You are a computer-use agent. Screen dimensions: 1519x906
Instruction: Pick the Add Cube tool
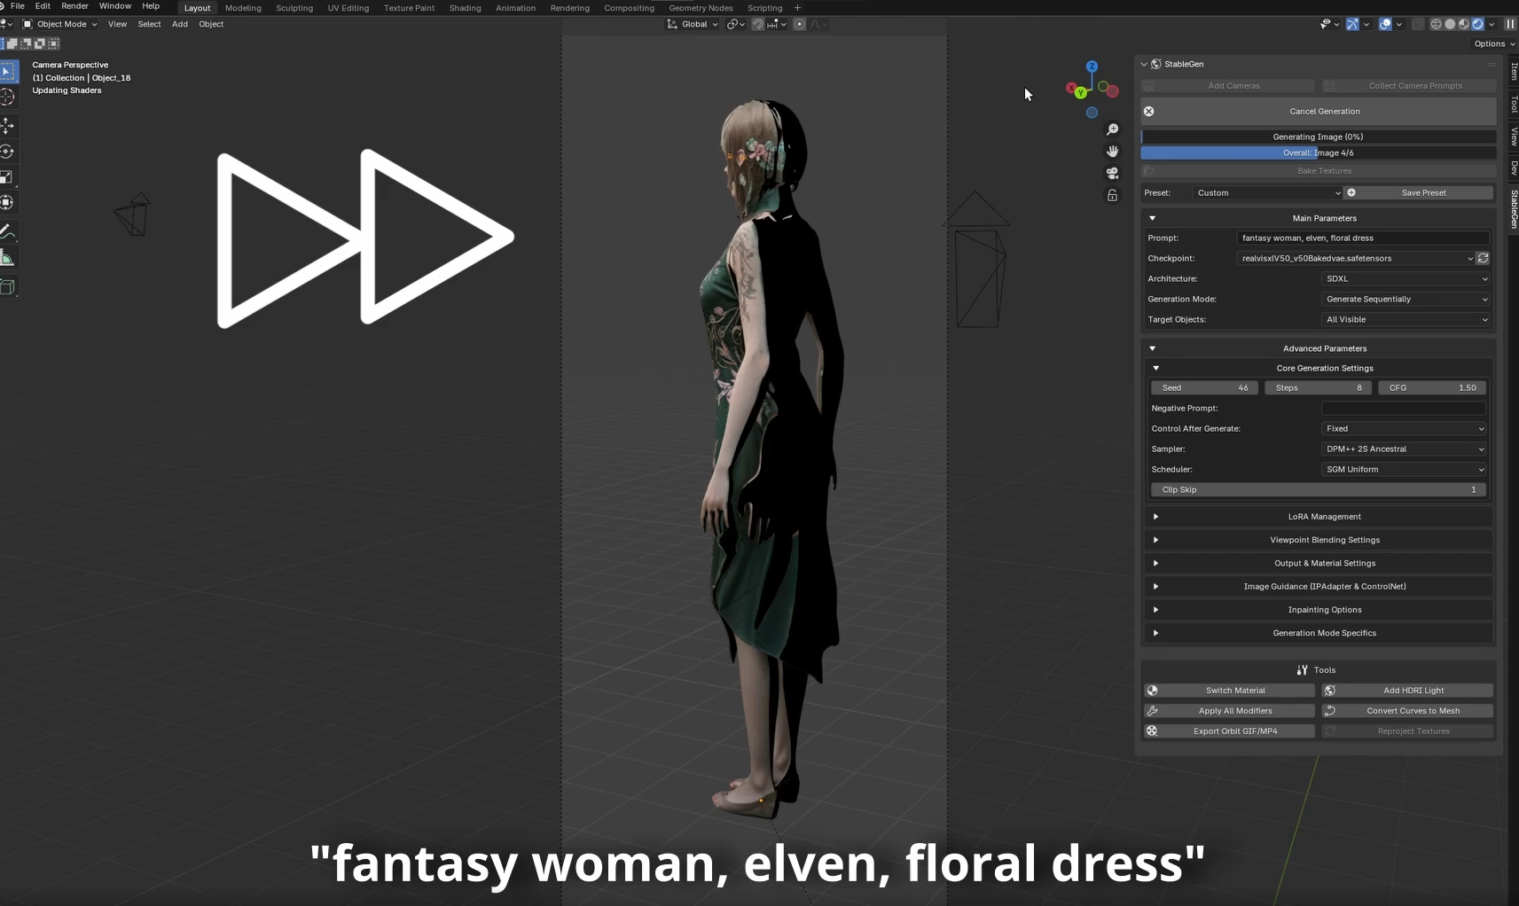click(8, 286)
